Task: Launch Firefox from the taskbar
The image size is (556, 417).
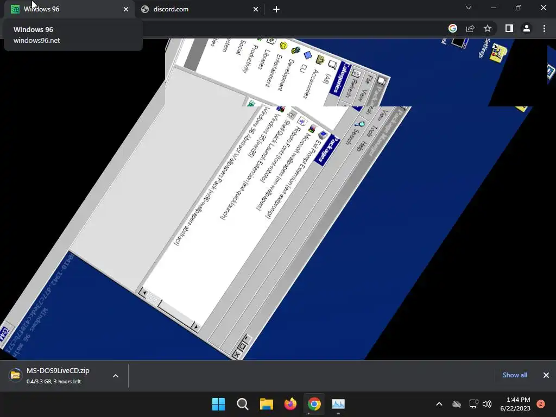Action: point(290,404)
